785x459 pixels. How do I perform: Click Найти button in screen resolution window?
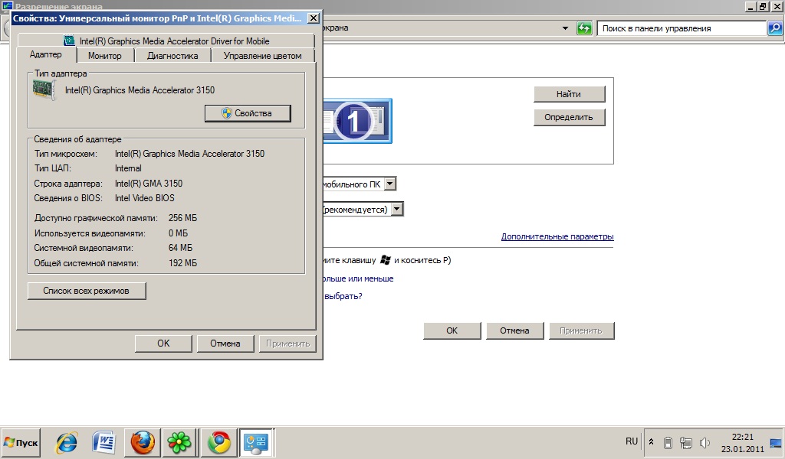(570, 94)
